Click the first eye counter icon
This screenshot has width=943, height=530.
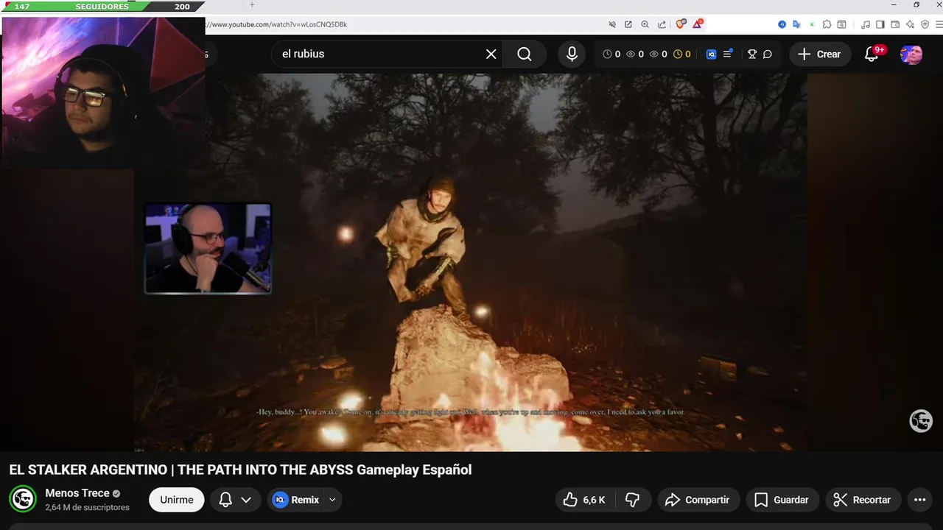pos(631,54)
